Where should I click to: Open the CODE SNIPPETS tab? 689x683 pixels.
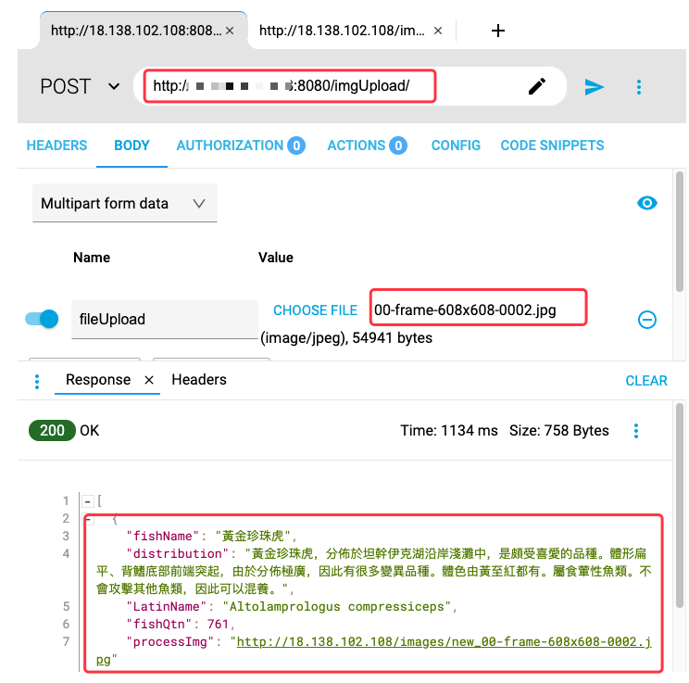coord(552,145)
